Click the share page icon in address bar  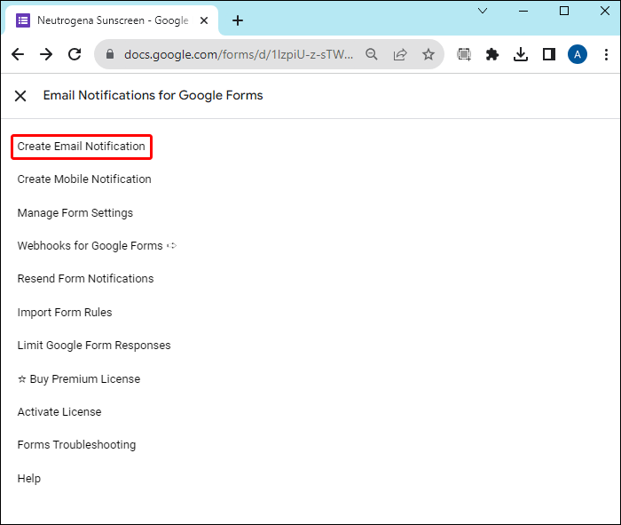pos(400,54)
